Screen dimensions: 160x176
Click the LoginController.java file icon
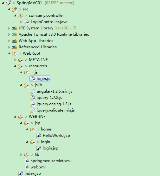click(x=27, y=22)
